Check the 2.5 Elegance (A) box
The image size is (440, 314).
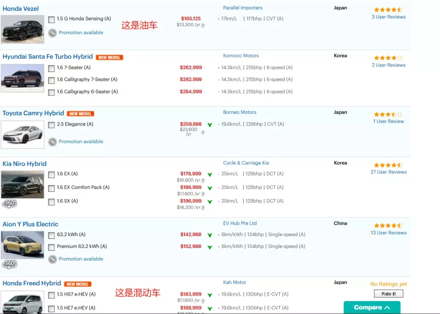tap(51, 125)
